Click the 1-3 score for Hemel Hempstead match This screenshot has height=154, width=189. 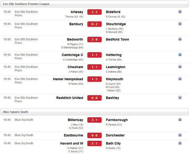(94, 79)
